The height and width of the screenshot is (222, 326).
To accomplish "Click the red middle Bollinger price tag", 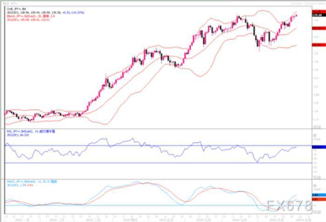I will [319, 28].
